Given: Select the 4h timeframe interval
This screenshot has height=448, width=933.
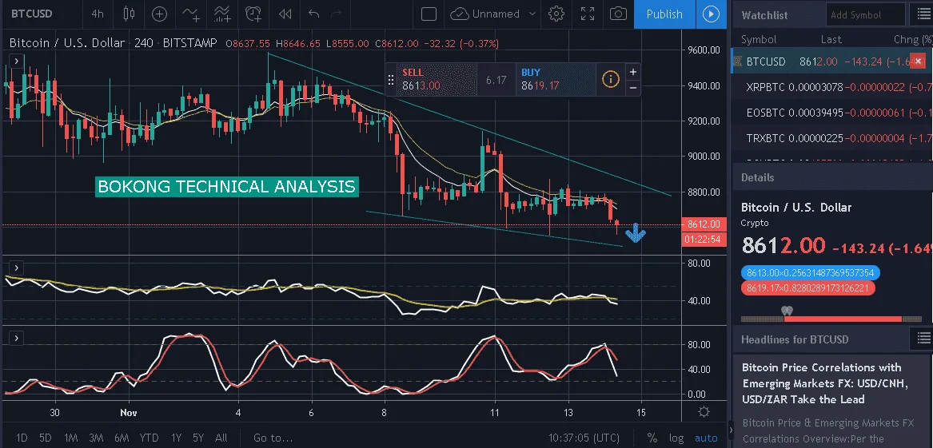Looking at the screenshot, I should coord(97,14).
